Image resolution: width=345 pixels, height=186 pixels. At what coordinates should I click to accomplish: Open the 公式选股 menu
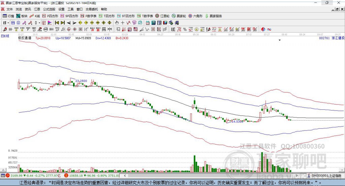pos(49,9)
